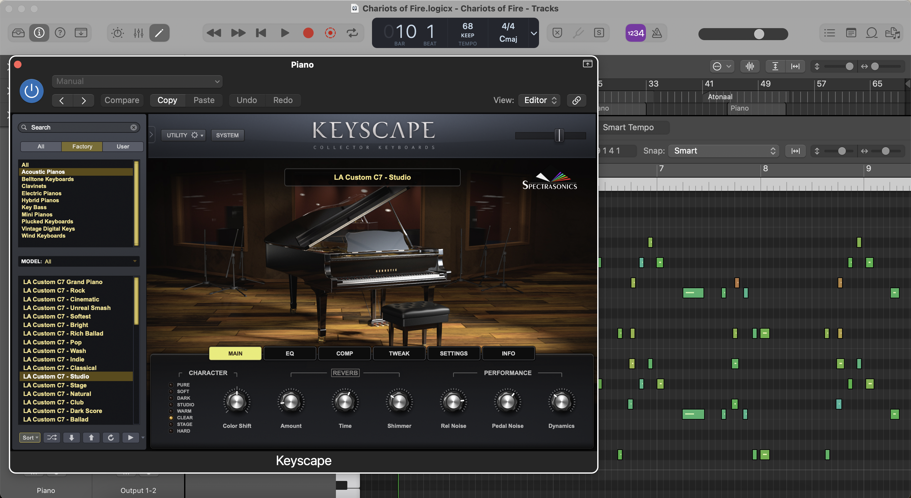Open the Loop Browser icon
The image size is (911, 498).
[x=871, y=33]
